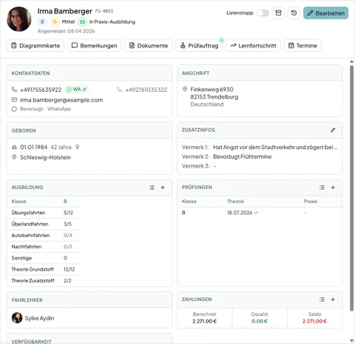Click Vermerk 2 Bevorzugt Frühtermine
Image resolution: width=355 pixels, height=344 pixels.
tap(242, 156)
